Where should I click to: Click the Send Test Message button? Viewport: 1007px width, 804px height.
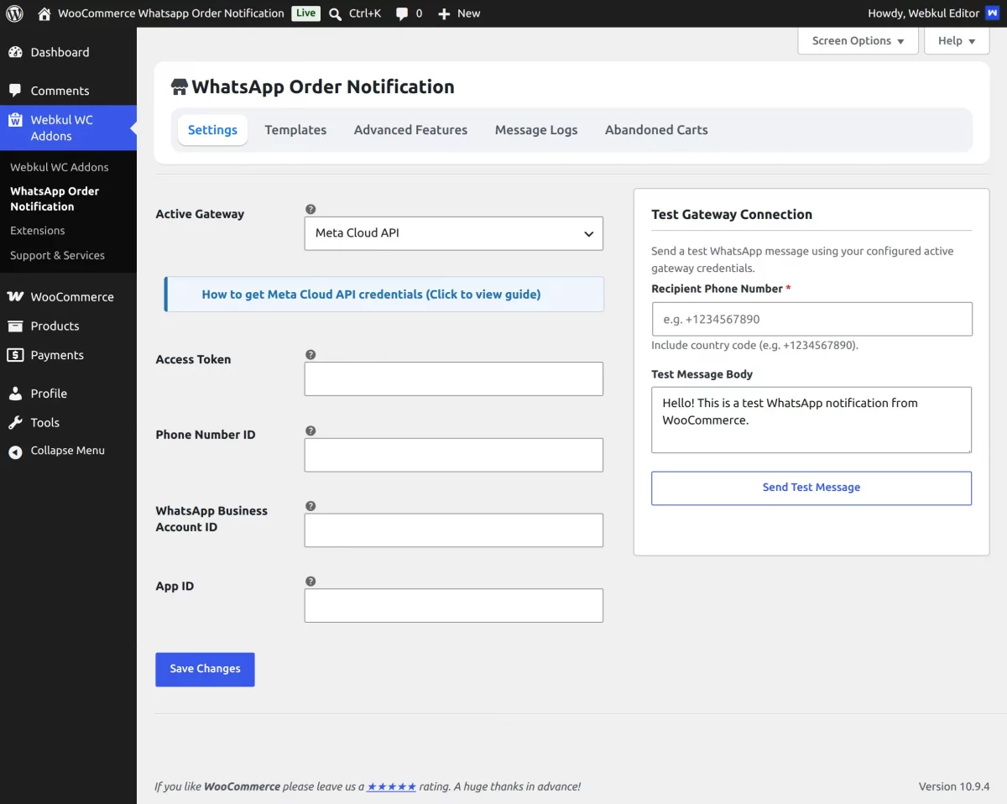[811, 488]
